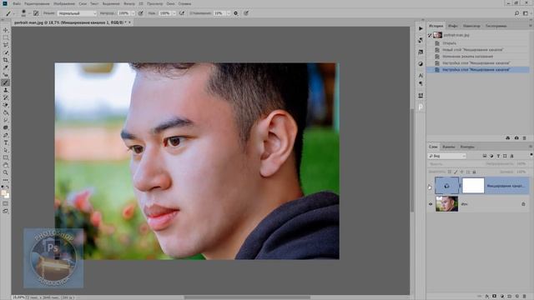
Task: Switch to the Гистограмма tab
Action: [x=496, y=26]
